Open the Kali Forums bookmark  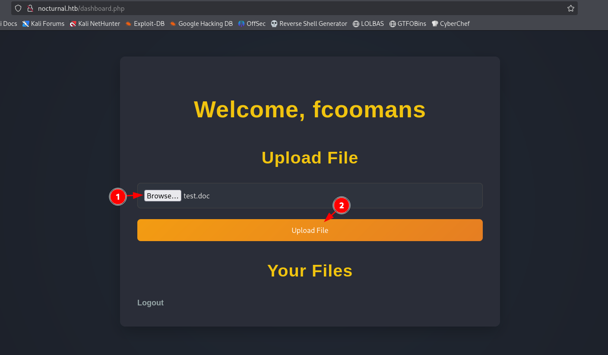pos(43,24)
